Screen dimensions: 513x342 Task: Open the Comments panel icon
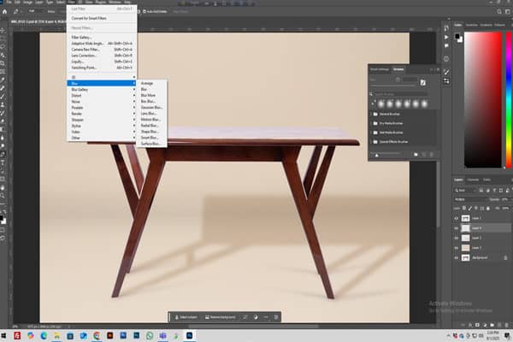click(x=446, y=46)
